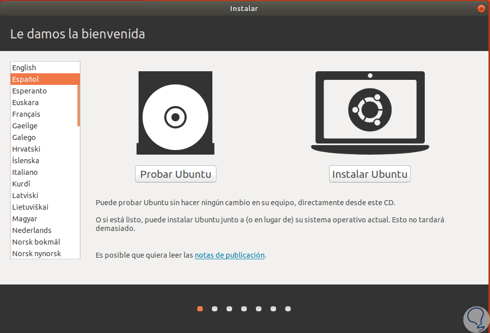Click the laptop with Ubuntu logo icon

370,113
